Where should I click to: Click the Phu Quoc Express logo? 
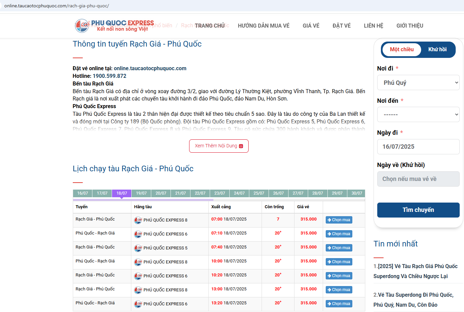coord(115,26)
